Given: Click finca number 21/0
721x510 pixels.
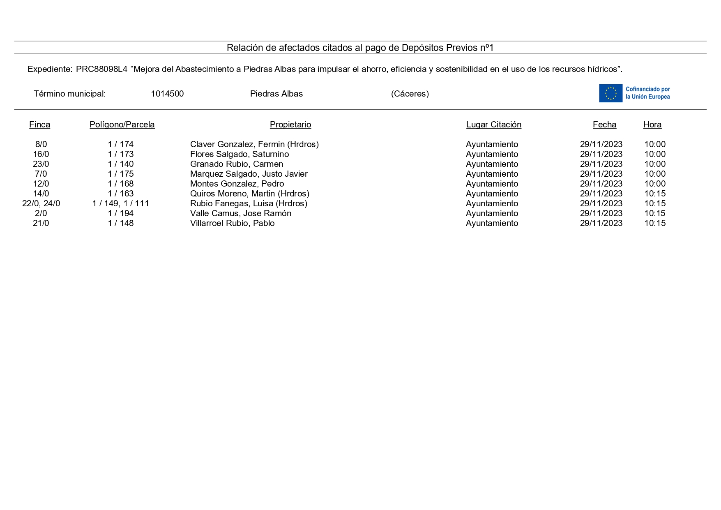Looking at the screenshot, I should pos(41,223).
